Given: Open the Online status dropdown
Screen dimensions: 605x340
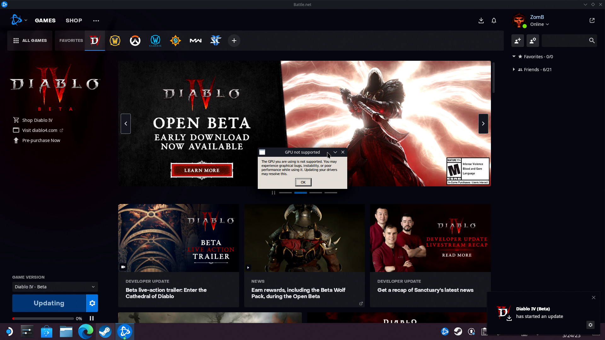Looking at the screenshot, I should coord(539,24).
